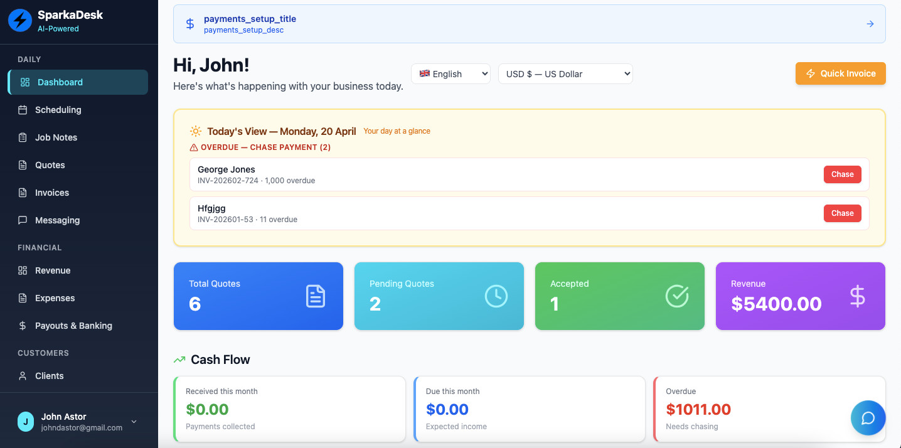
Task: Go to Scheduling in the sidebar
Action: click(79, 110)
